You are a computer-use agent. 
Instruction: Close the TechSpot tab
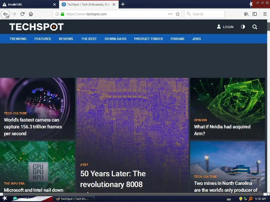click(x=114, y=4)
